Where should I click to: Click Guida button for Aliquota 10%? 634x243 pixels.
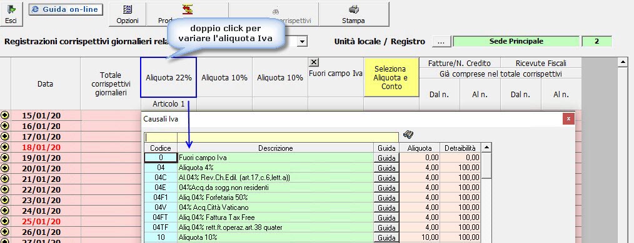[x=386, y=238]
